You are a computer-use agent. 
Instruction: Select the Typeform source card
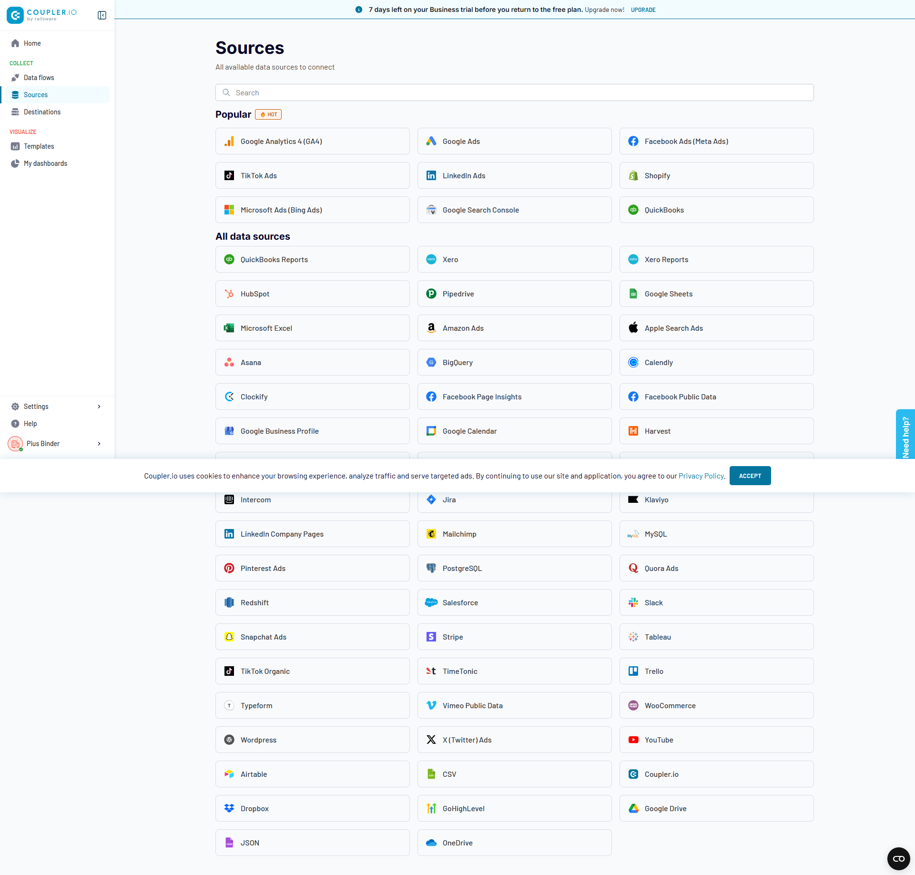[x=312, y=706]
